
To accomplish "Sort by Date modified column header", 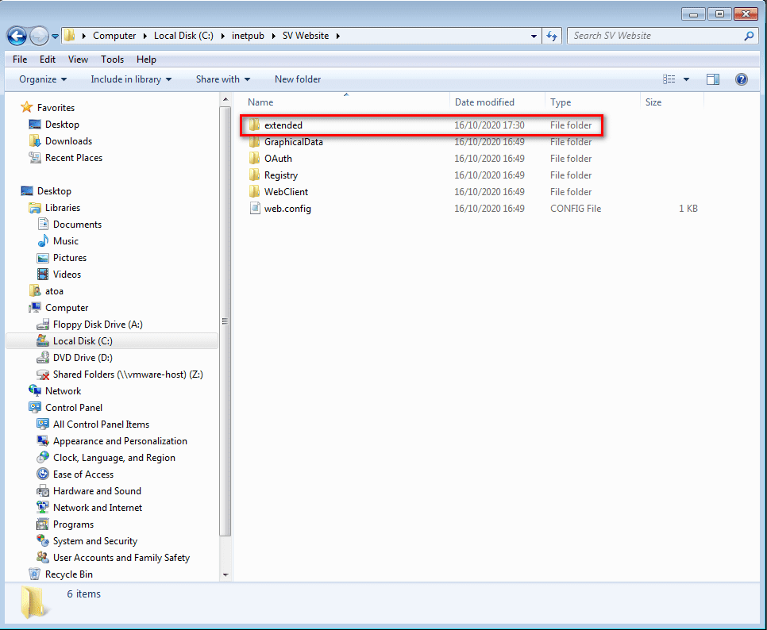I will (484, 102).
